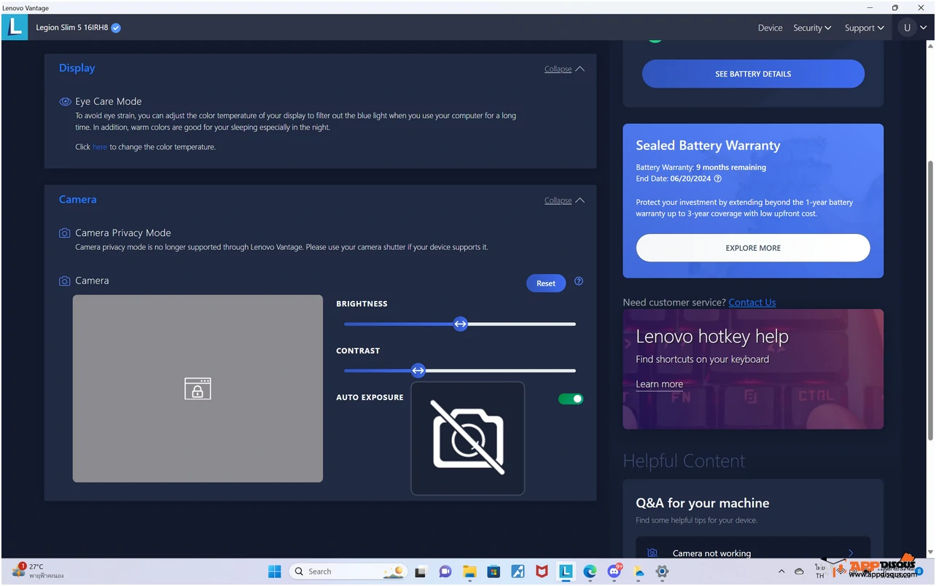Open the weather widget showing 27°C
Viewport: 936px width, 586px height.
36,571
